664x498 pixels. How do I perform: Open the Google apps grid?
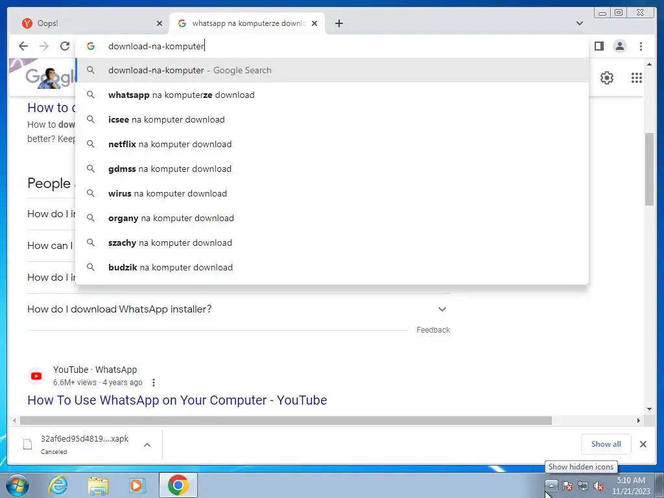pyautogui.click(x=637, y=78)
